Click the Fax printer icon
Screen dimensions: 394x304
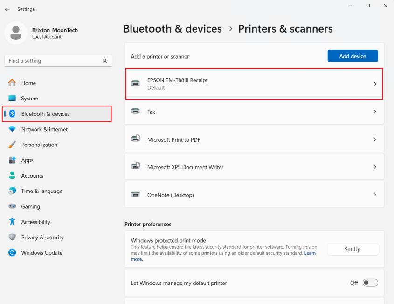click(136, 111)
